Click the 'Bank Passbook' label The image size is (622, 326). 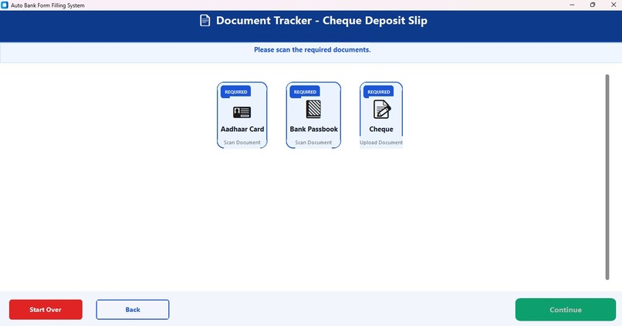314,129
